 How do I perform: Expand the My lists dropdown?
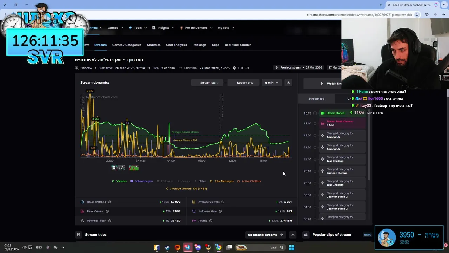226,28
